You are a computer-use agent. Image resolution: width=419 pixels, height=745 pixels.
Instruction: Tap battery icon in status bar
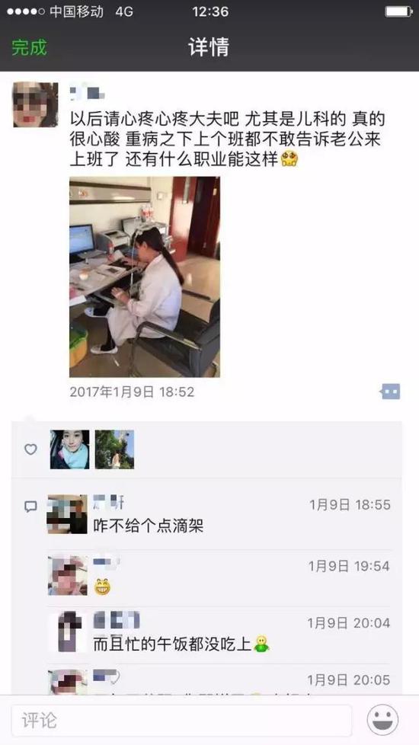(398, 11)
